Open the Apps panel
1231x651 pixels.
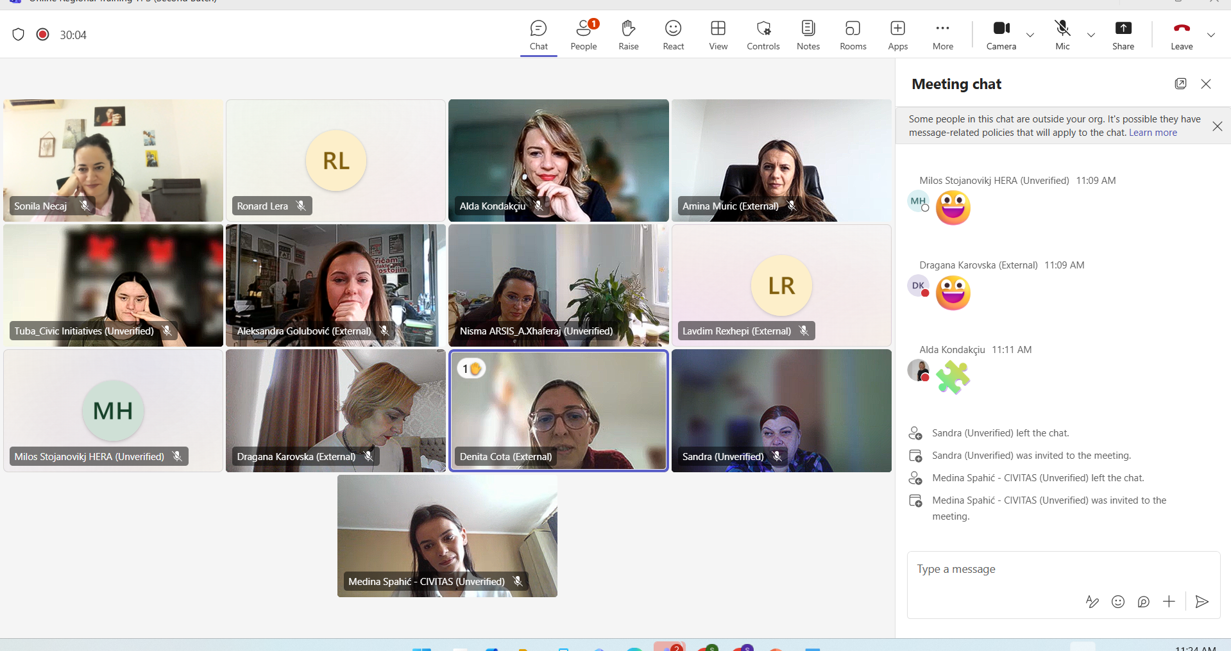[897, 35]
